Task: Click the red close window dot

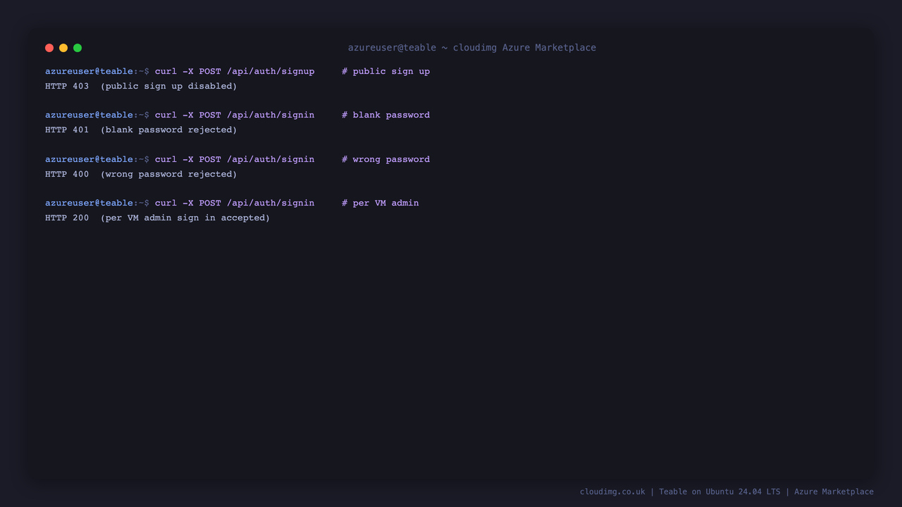Action: point(49,48)
